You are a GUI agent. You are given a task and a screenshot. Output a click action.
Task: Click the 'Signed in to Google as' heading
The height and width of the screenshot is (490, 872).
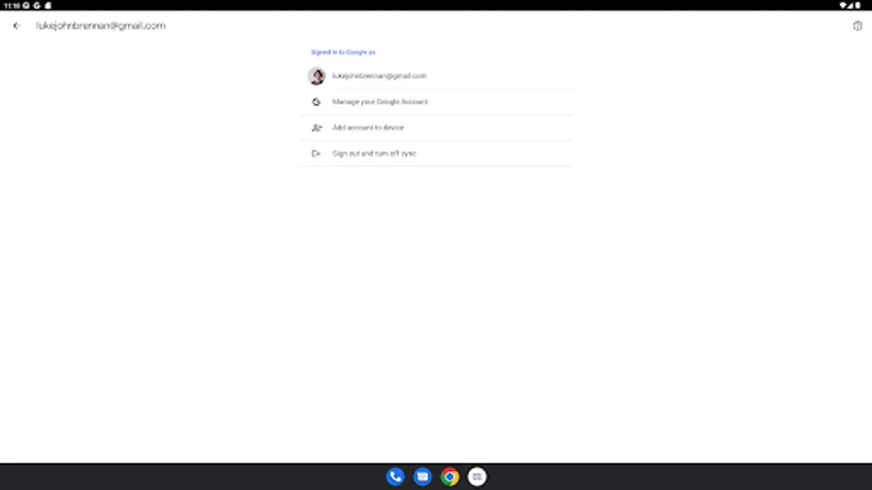(x=343, y=52)
